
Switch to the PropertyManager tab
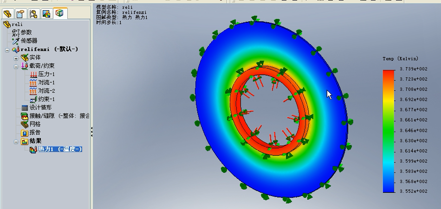click(20, 13)
